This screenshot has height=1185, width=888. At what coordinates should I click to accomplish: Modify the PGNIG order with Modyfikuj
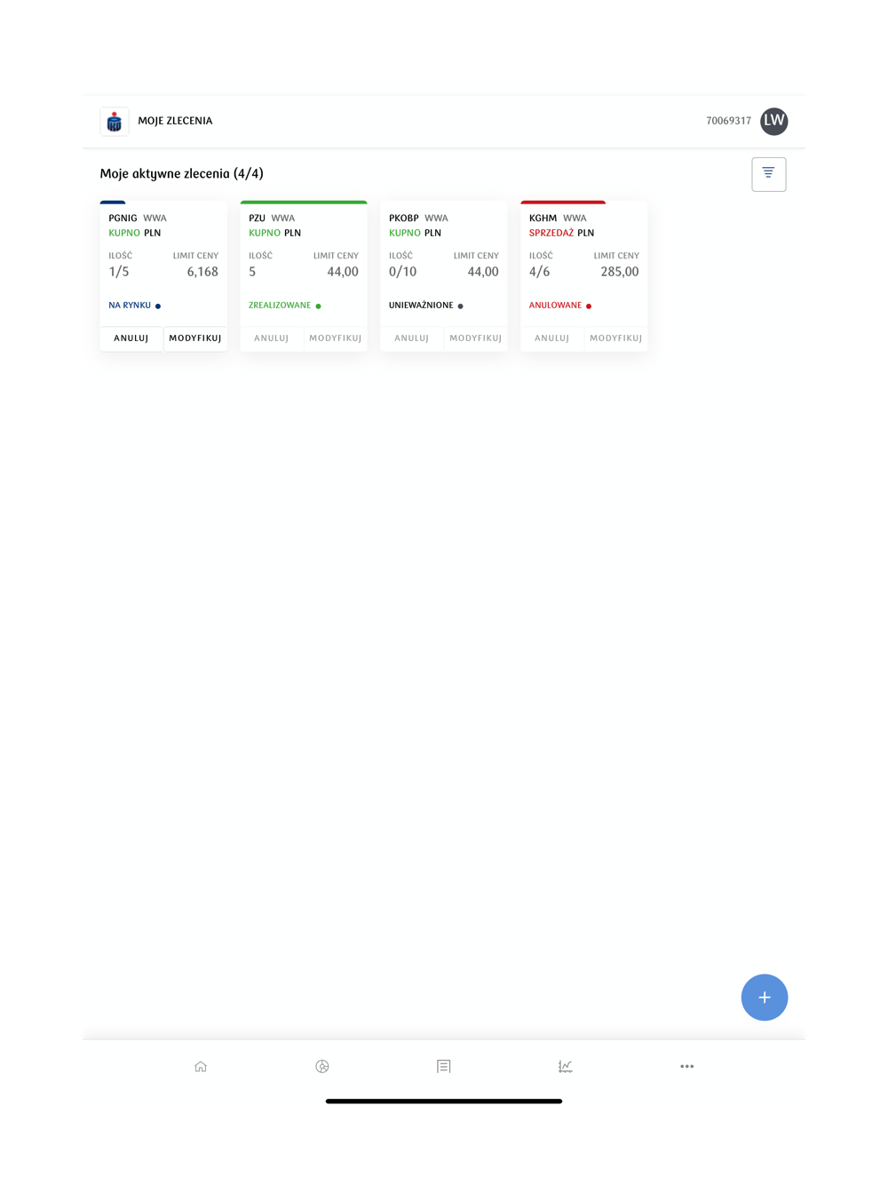point(195,338)
